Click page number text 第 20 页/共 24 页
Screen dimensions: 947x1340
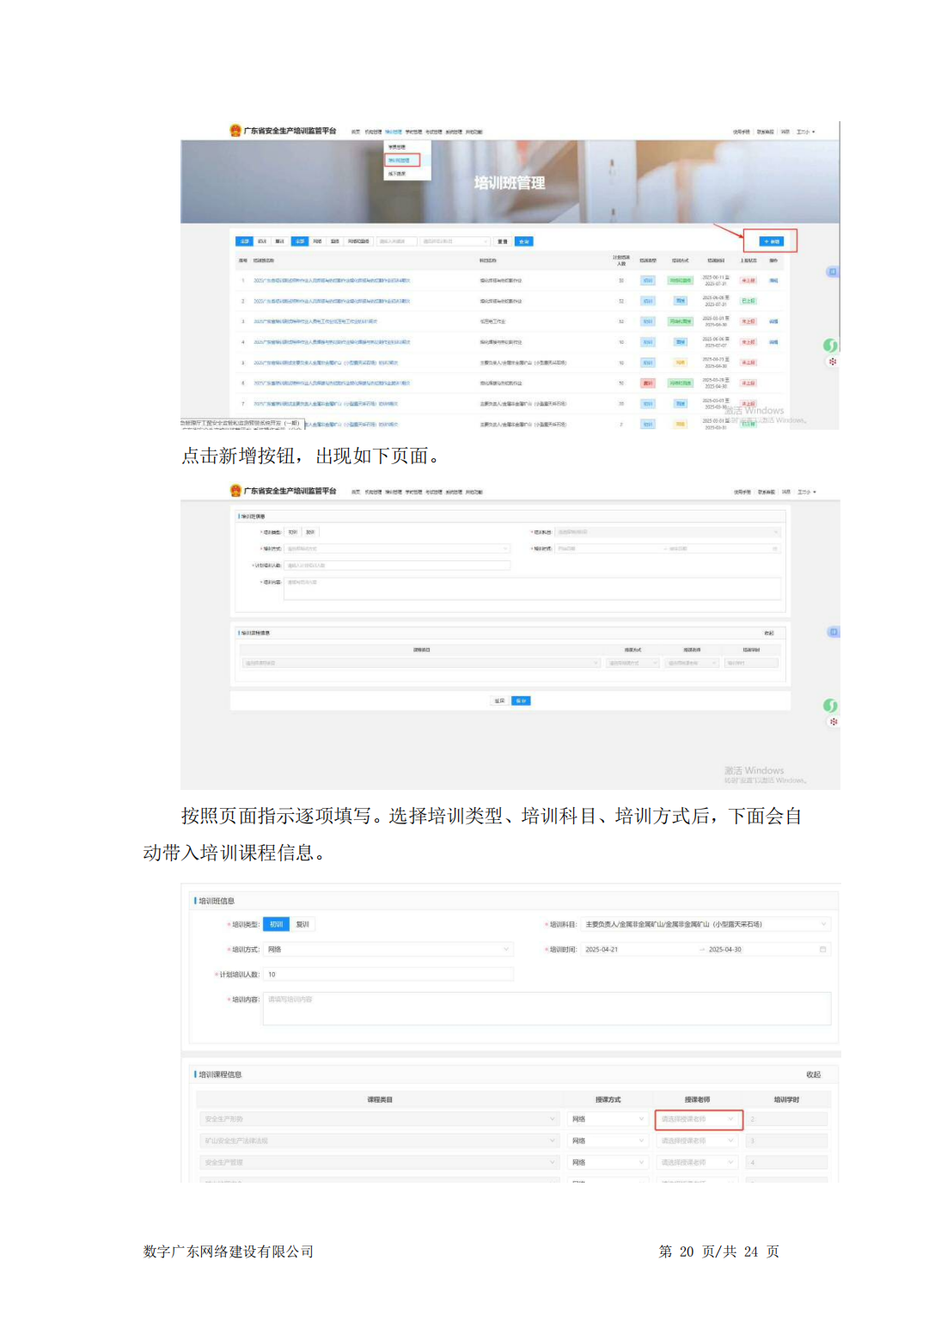[719, 1251]
